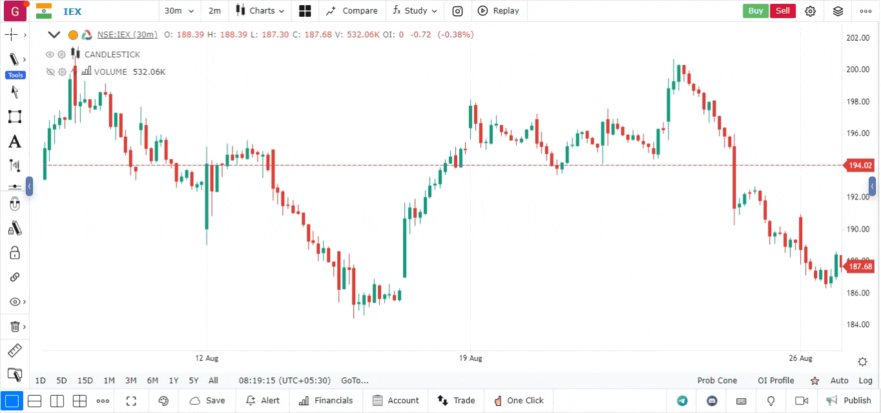Open the Discord community icon

(712, 401)
